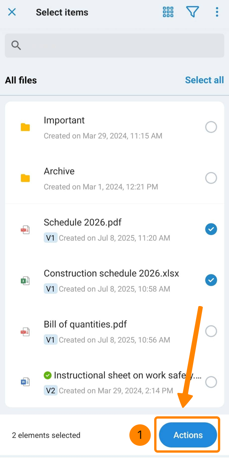
Task: Check the Bill of quantities.pdf circle
Action: 211,331
